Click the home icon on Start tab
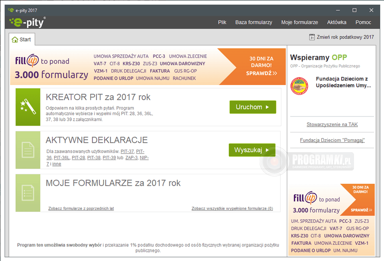The width and height of the screenshot is (384, 261). coord(15,40)
